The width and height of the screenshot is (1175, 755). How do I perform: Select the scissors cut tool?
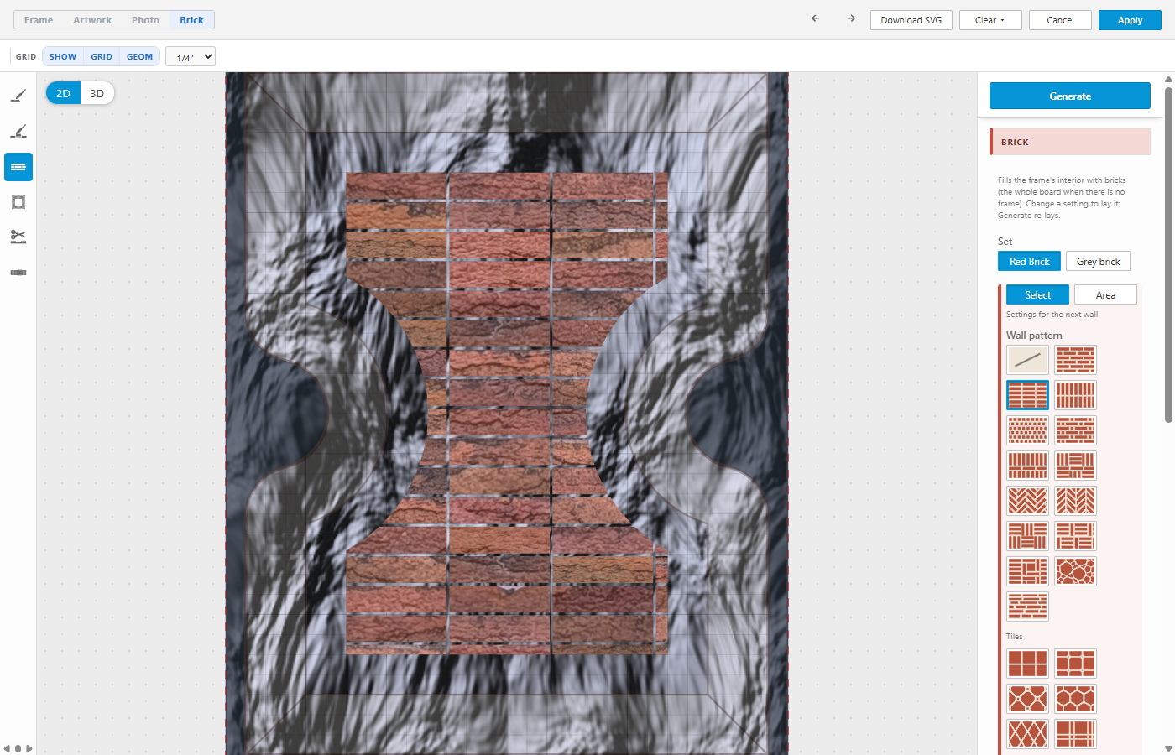click(18, 237)
